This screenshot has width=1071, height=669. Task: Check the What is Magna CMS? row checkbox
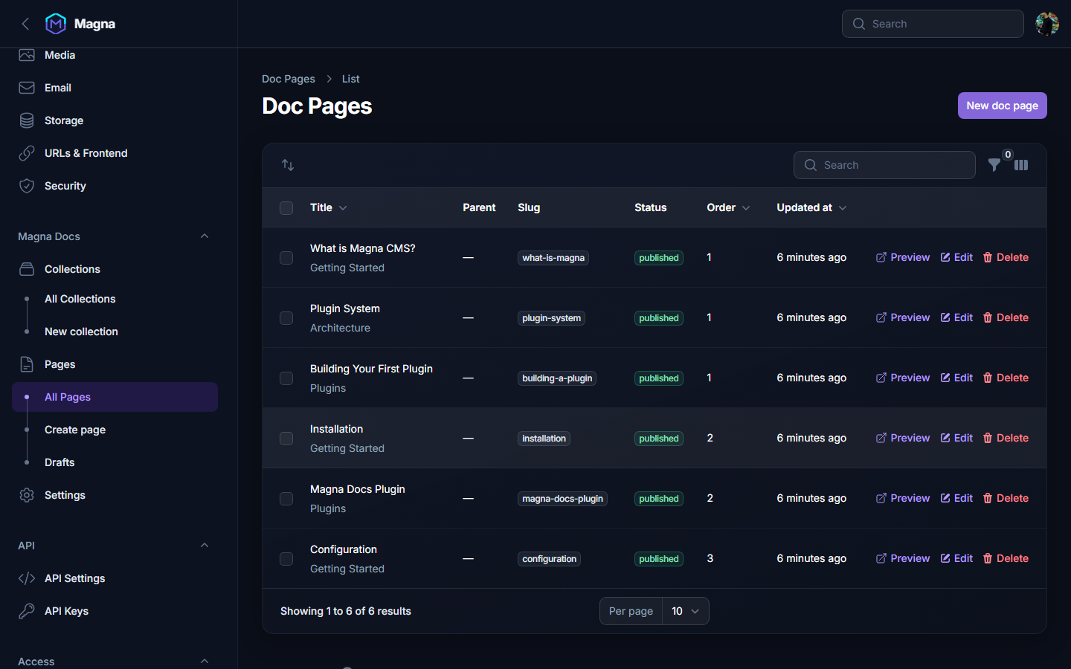286,258
